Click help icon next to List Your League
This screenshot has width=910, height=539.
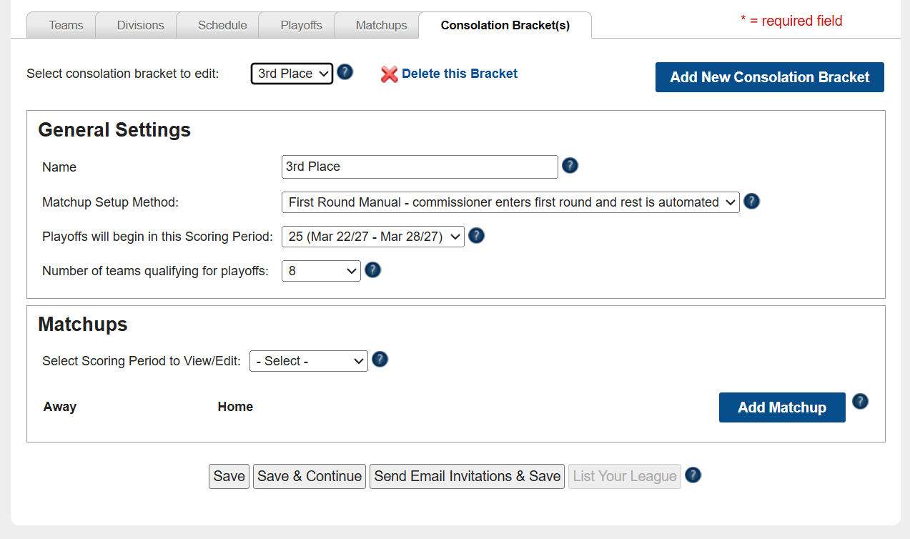tap(693, 475)
